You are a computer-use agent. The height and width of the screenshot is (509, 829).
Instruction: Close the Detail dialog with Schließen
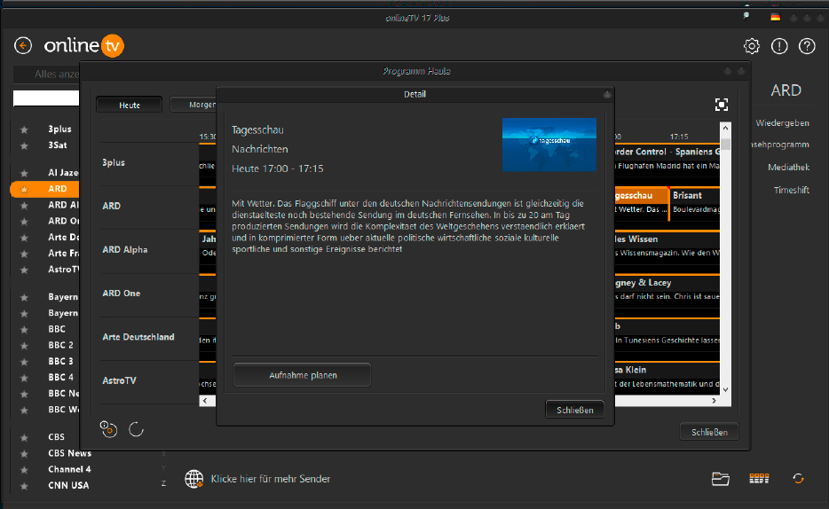574,410
